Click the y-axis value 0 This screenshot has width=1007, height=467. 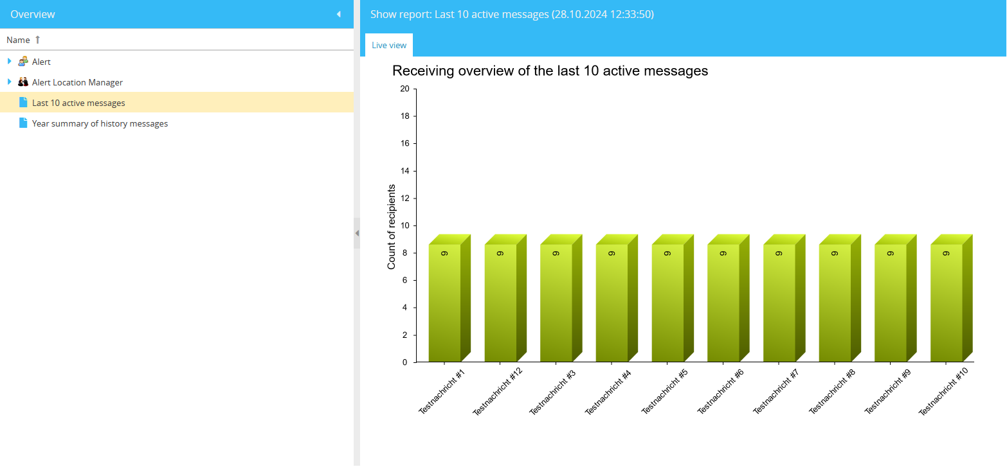(405, 363)
